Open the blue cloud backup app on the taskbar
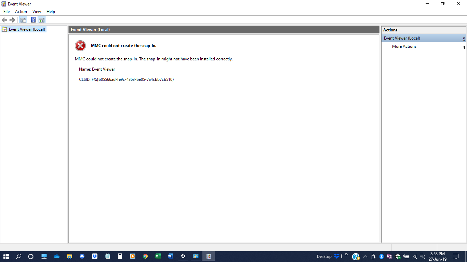 pos(82,256)
